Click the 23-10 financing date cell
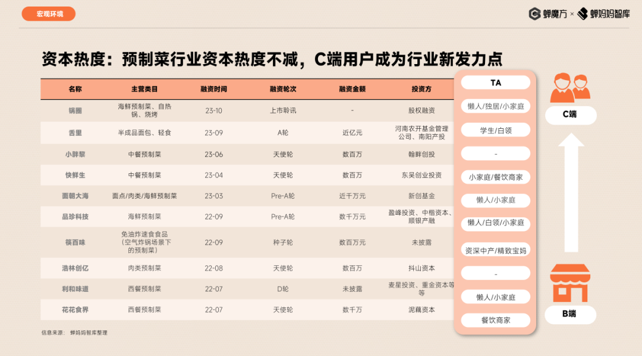642x356 pixels. [x=214, y=110]
